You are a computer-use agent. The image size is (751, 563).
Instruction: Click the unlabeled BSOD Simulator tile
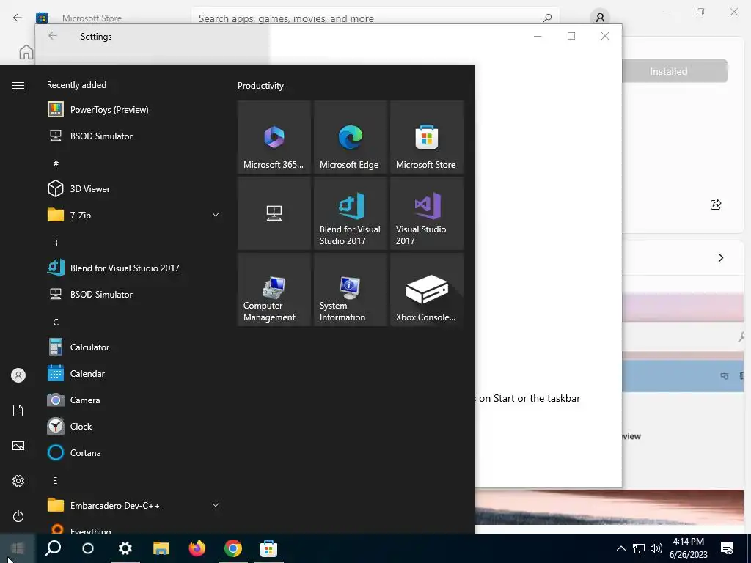pyautogui.click(x=274, y=213)
